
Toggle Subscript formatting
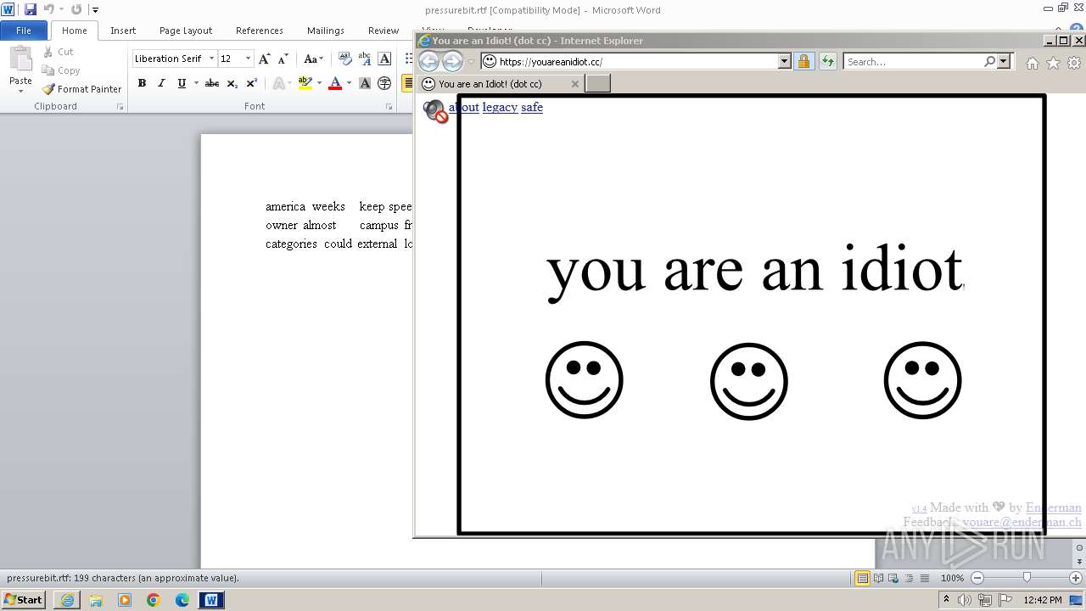tap(232, 83)
